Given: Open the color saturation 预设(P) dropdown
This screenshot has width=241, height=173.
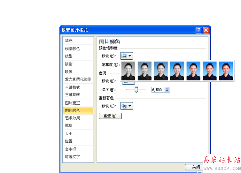Looking at the screenshot, I should (x=127, y=56).
